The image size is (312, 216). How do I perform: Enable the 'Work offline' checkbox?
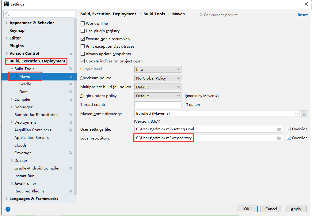tap(82, 23)
